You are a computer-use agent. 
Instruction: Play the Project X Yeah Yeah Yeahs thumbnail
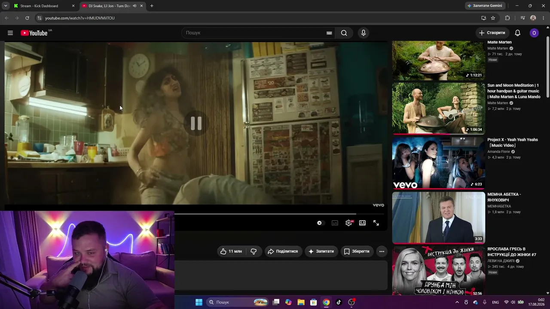tap(438, 163)
